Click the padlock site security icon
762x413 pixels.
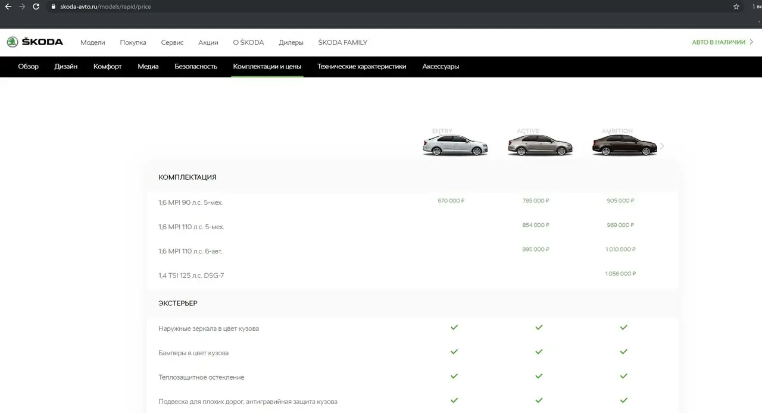coord(53,7)
